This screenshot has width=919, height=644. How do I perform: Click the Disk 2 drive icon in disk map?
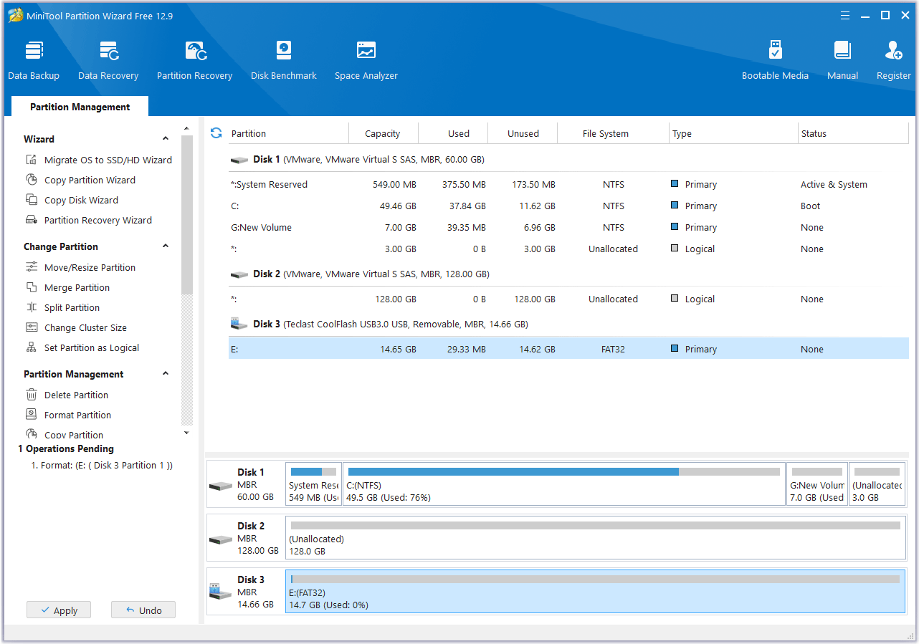[x=220, y=539]
